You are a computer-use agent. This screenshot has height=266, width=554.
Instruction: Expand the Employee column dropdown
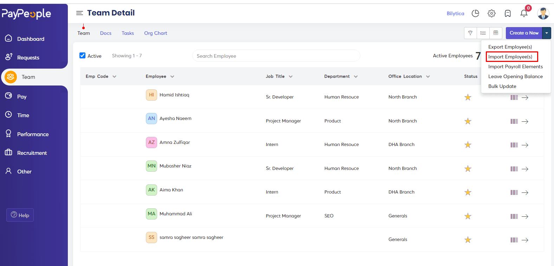(x=172, y=77)
